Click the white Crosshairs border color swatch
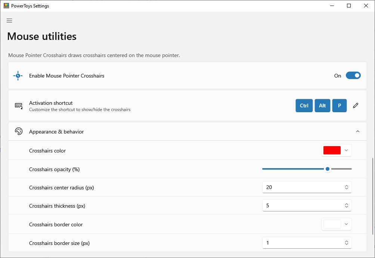375x258 pixels. [x=332, y=224]
